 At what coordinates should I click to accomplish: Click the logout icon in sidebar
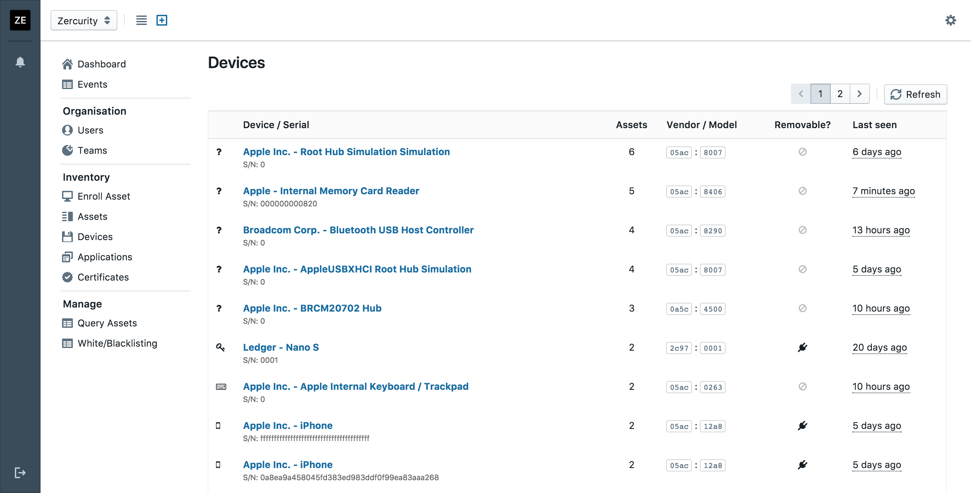20,472
